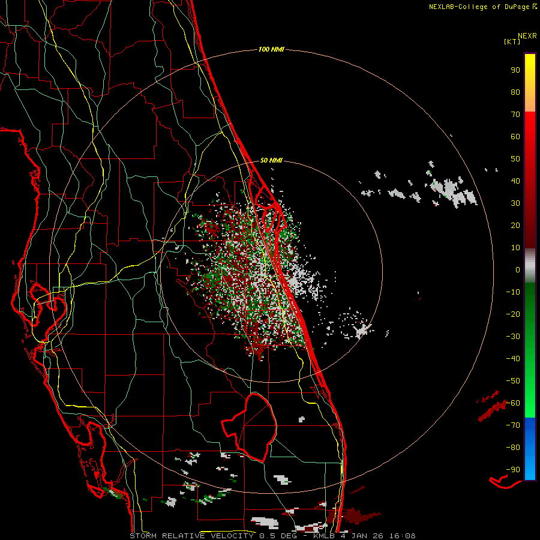Click the -80 value on velocity scale
The width and height of the screenshot is (540, 540).
click(x=513, y=448)
